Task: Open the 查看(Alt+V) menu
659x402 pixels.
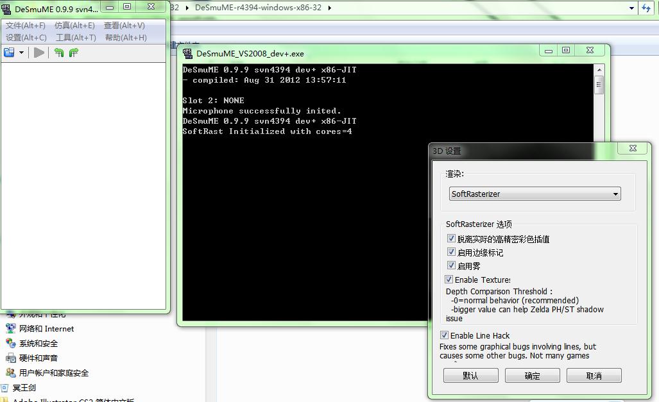Action: coord(124,26)
